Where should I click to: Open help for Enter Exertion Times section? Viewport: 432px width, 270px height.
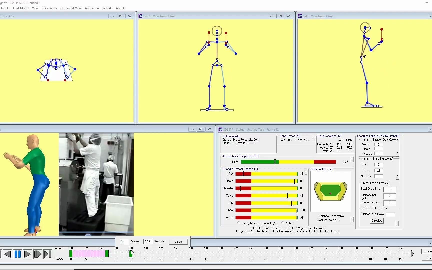click(397, 223)
